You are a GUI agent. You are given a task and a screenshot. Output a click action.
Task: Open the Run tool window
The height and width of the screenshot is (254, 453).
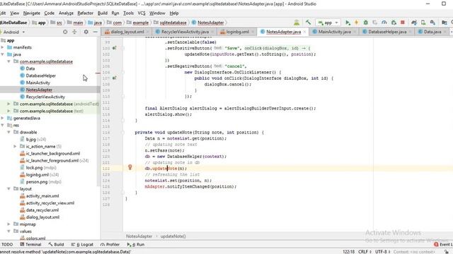pyautogui.click(x=136, y=245)
